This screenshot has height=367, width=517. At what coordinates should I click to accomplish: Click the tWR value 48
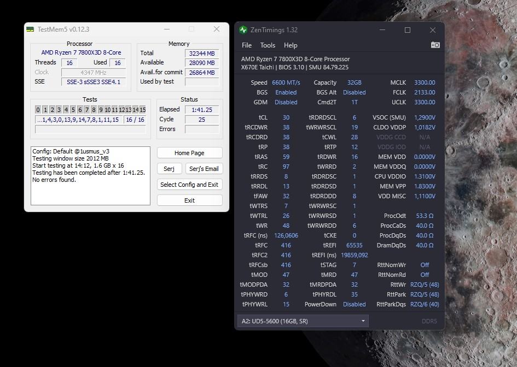click(x=286, y=226)
